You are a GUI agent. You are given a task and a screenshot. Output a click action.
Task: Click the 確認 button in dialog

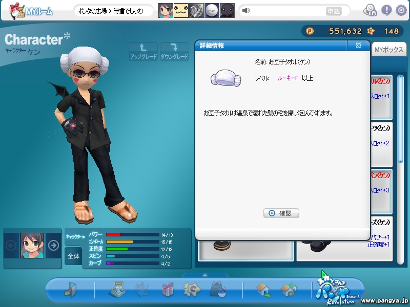[281, 213]
